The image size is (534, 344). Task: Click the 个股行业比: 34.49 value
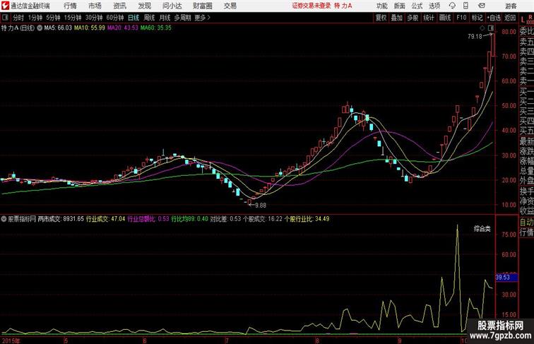[x=307, y=219]
